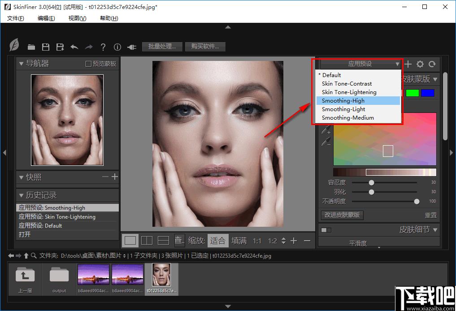Click the 改进皮肤蒙版 button
Screen dimensions: 456x311
tap(342, 215)
